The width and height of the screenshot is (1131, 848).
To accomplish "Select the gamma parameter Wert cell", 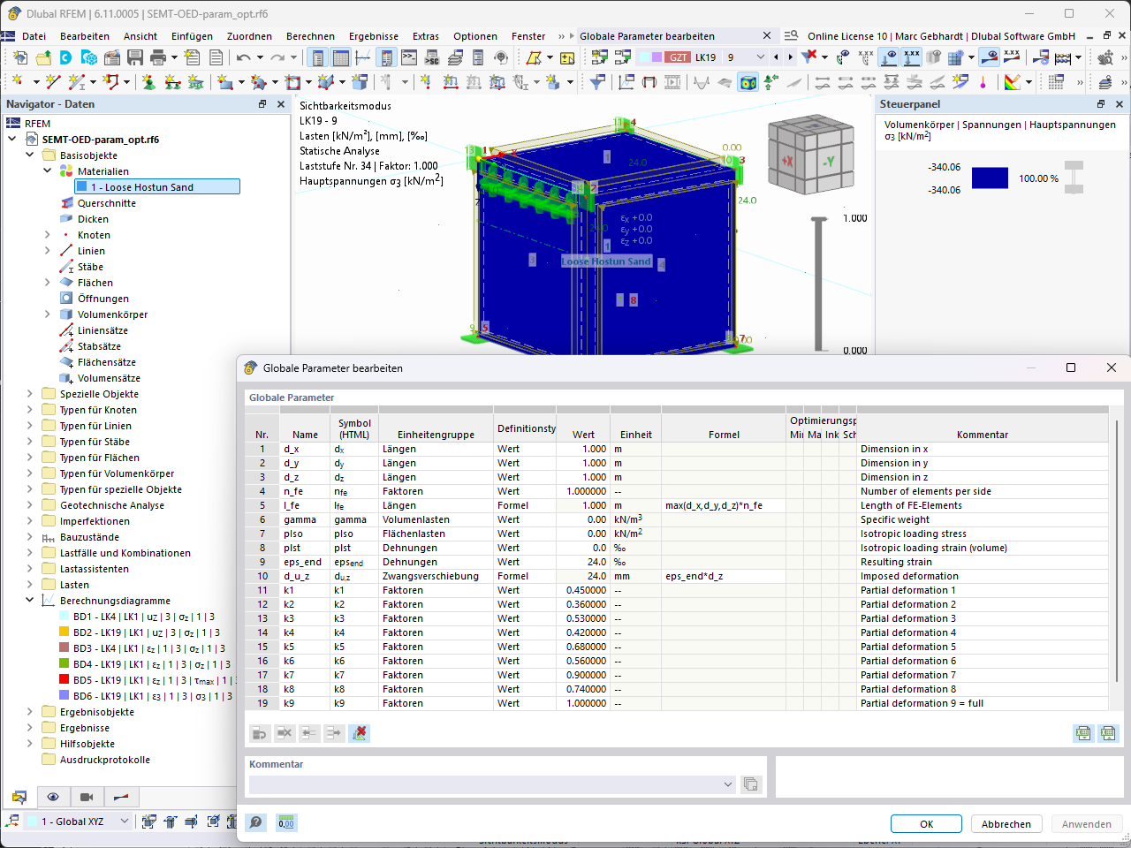I will (582, 519).
